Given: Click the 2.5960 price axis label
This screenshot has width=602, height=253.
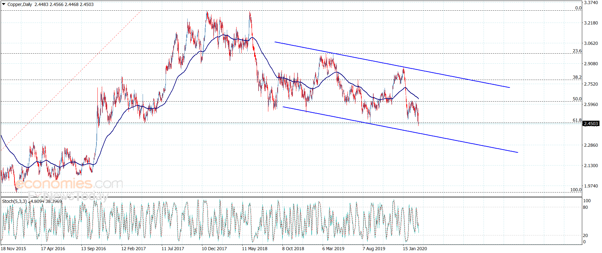Looking at the screenshot, I should click(x=591, y=104).
